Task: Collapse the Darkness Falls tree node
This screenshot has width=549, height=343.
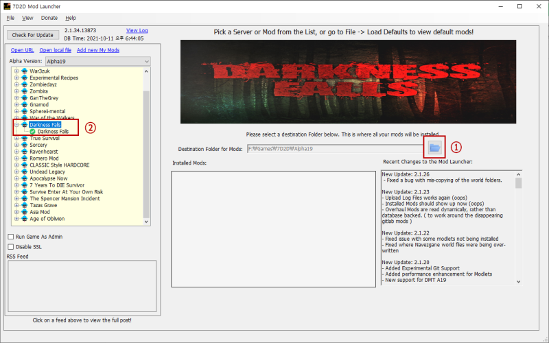Action: [x=16, y=125]
